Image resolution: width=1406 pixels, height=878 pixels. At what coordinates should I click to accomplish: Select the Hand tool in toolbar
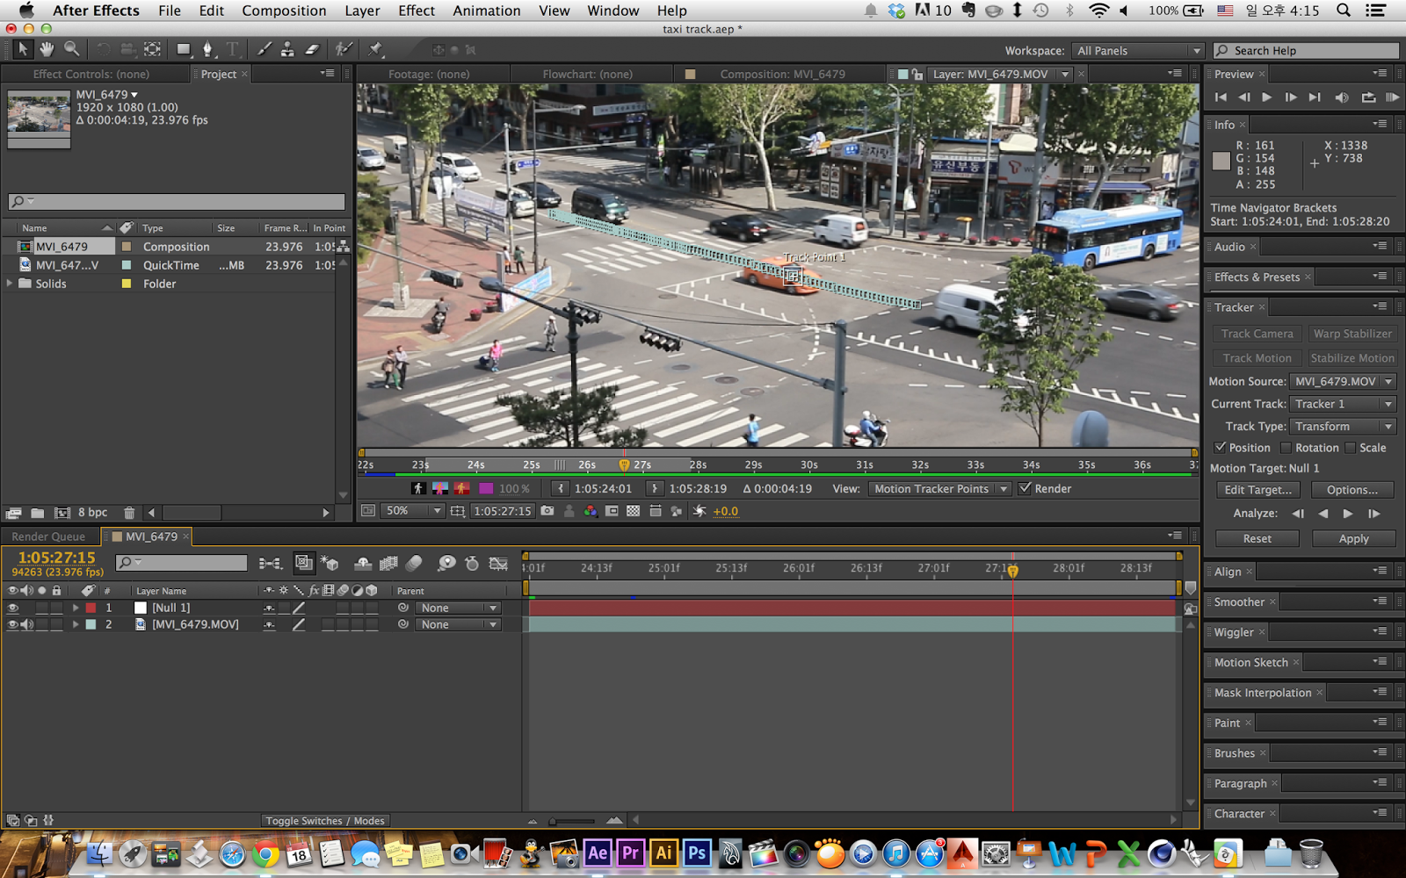click(47, 49)
